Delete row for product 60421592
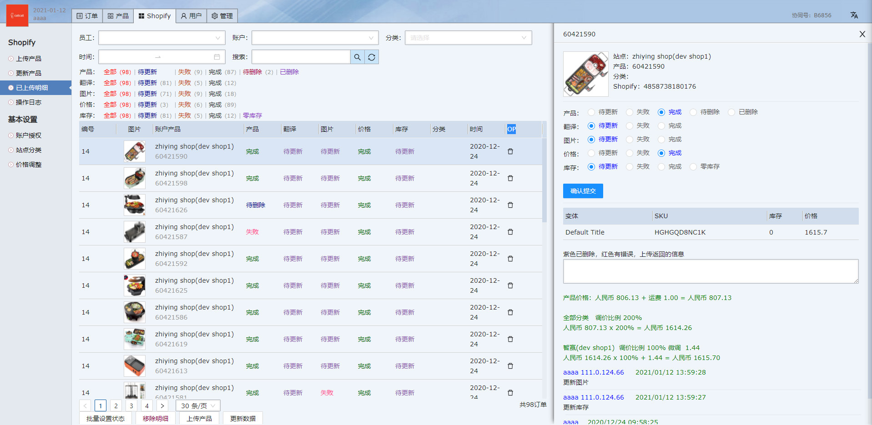This screenshot has width=872, height=425. point(510,259)
